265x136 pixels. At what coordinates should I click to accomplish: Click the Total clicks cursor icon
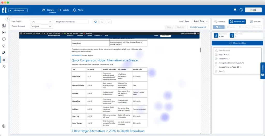[x=232, y=35]
